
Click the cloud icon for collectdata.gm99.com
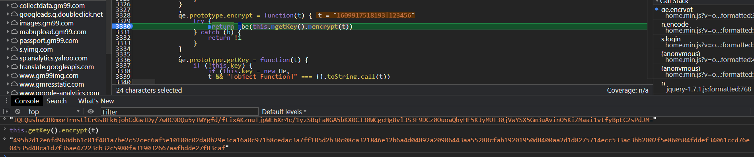14,6
